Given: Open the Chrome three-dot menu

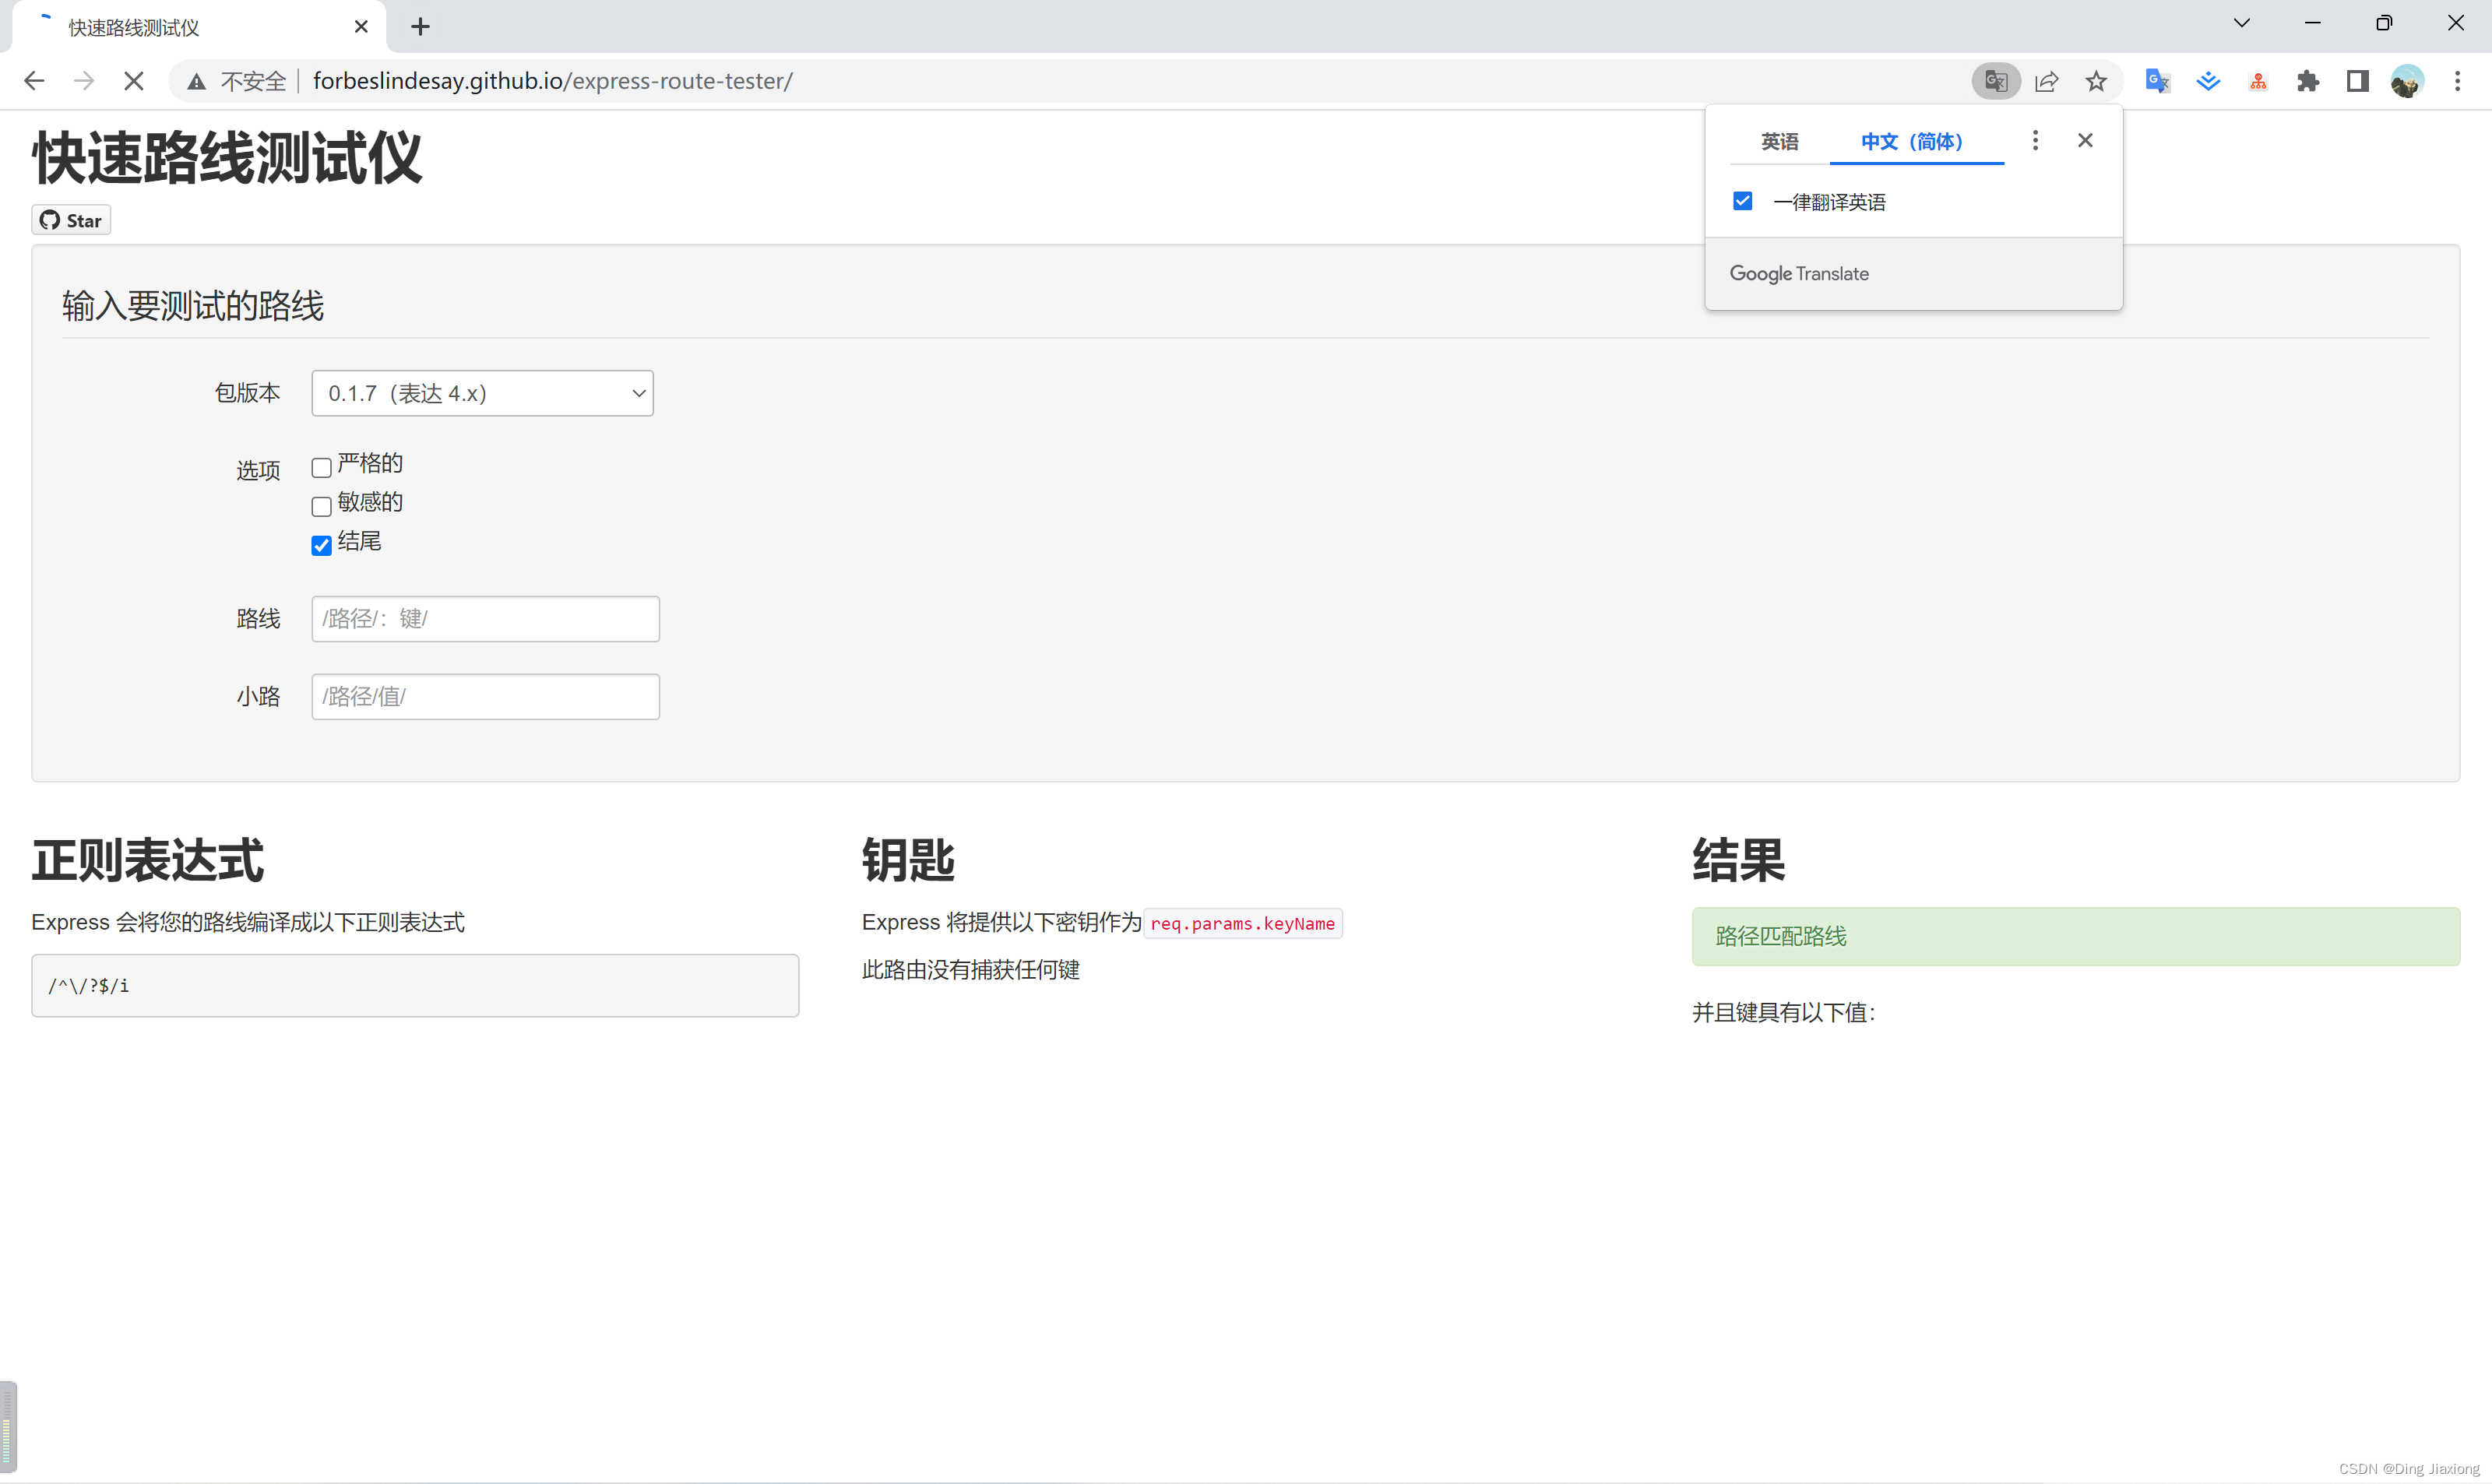Looking at the screenshot, I should point(2457,81).
